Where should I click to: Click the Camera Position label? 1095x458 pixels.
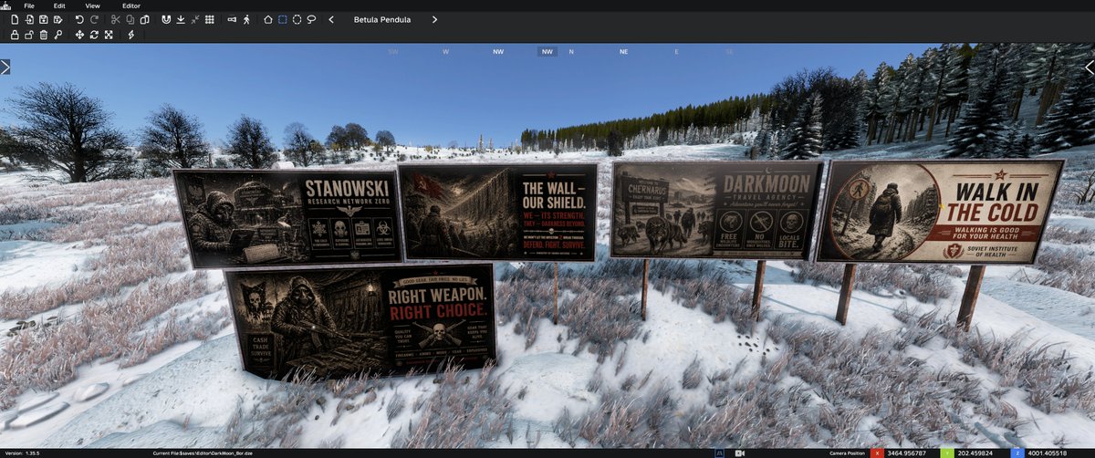[x=847, y=453]
